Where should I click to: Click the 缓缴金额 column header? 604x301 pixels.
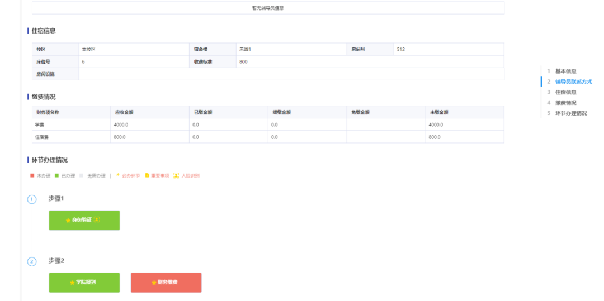[308, 112]
